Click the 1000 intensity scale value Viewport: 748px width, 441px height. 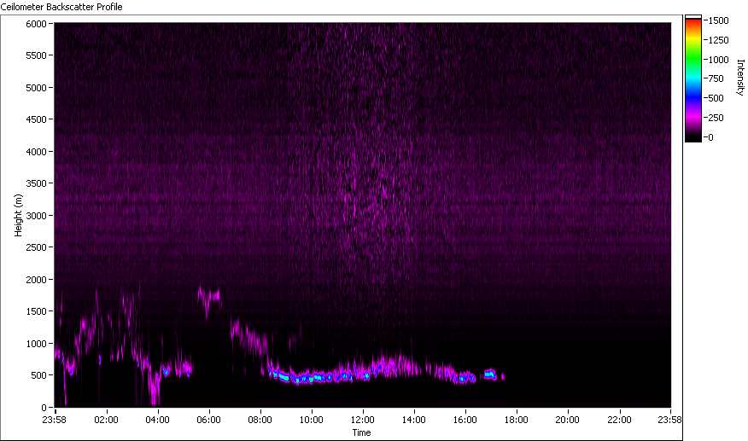[719, 60]
